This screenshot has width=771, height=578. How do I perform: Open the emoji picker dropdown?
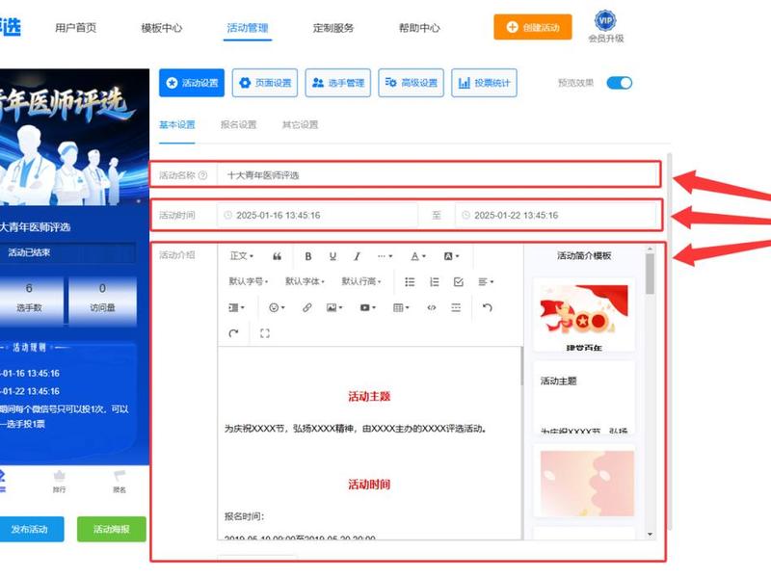pos(277,307)
